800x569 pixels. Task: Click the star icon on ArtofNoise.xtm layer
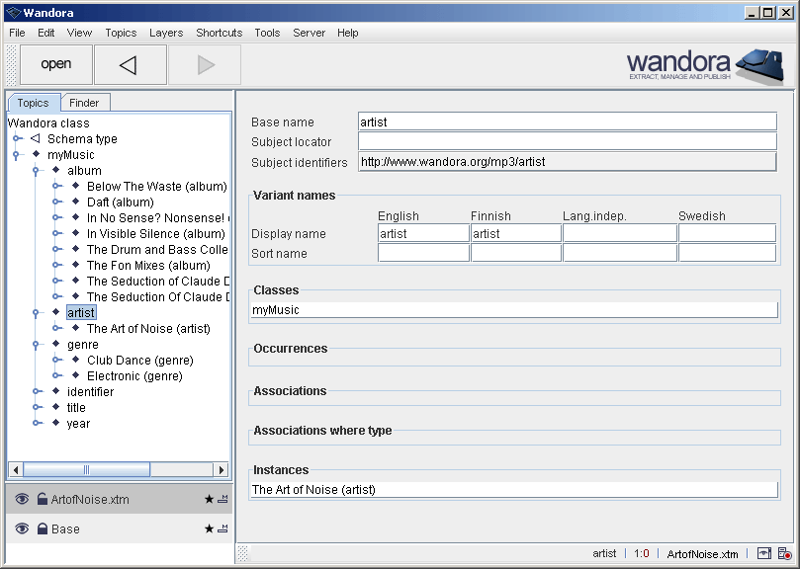(x=210, y=499)
